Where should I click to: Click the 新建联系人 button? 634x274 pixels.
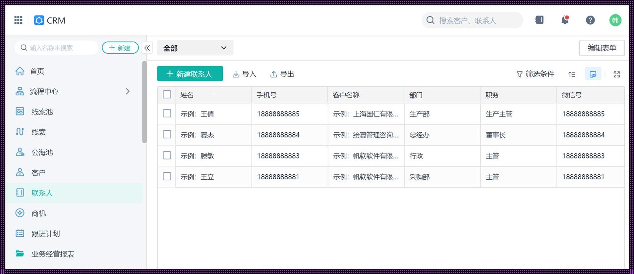pyautogui.click(x=190, y=74)
